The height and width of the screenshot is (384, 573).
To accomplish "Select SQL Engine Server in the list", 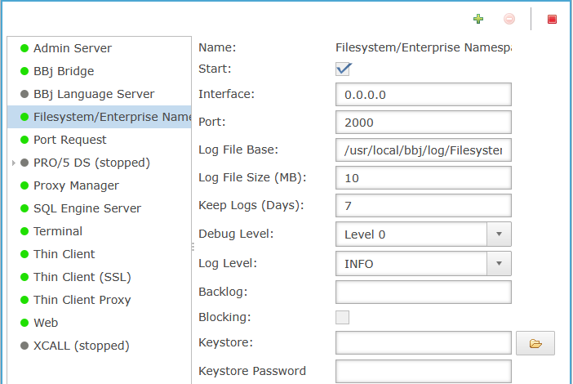I will point(87,208).
